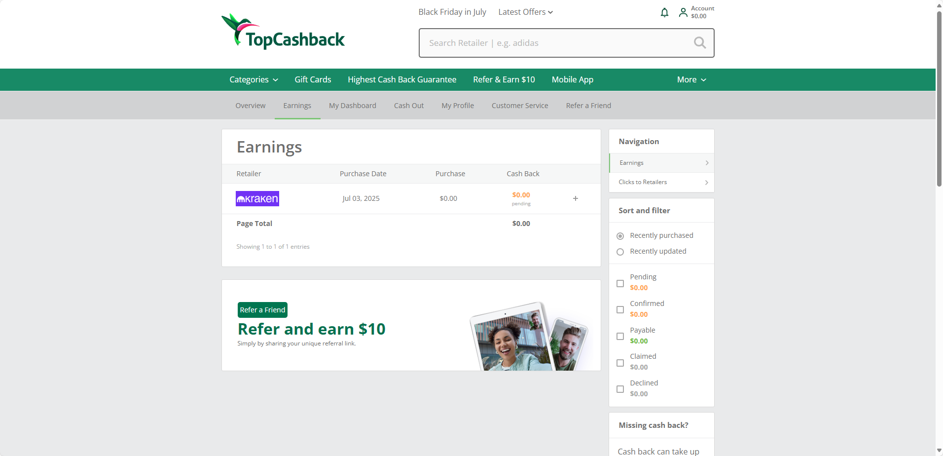Screen dimensions: 943x456
Task: Open the Account profile icon
Action: [x=683, y=12]
